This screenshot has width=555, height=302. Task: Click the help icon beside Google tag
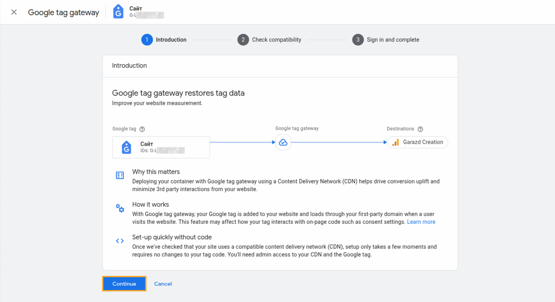142,129
